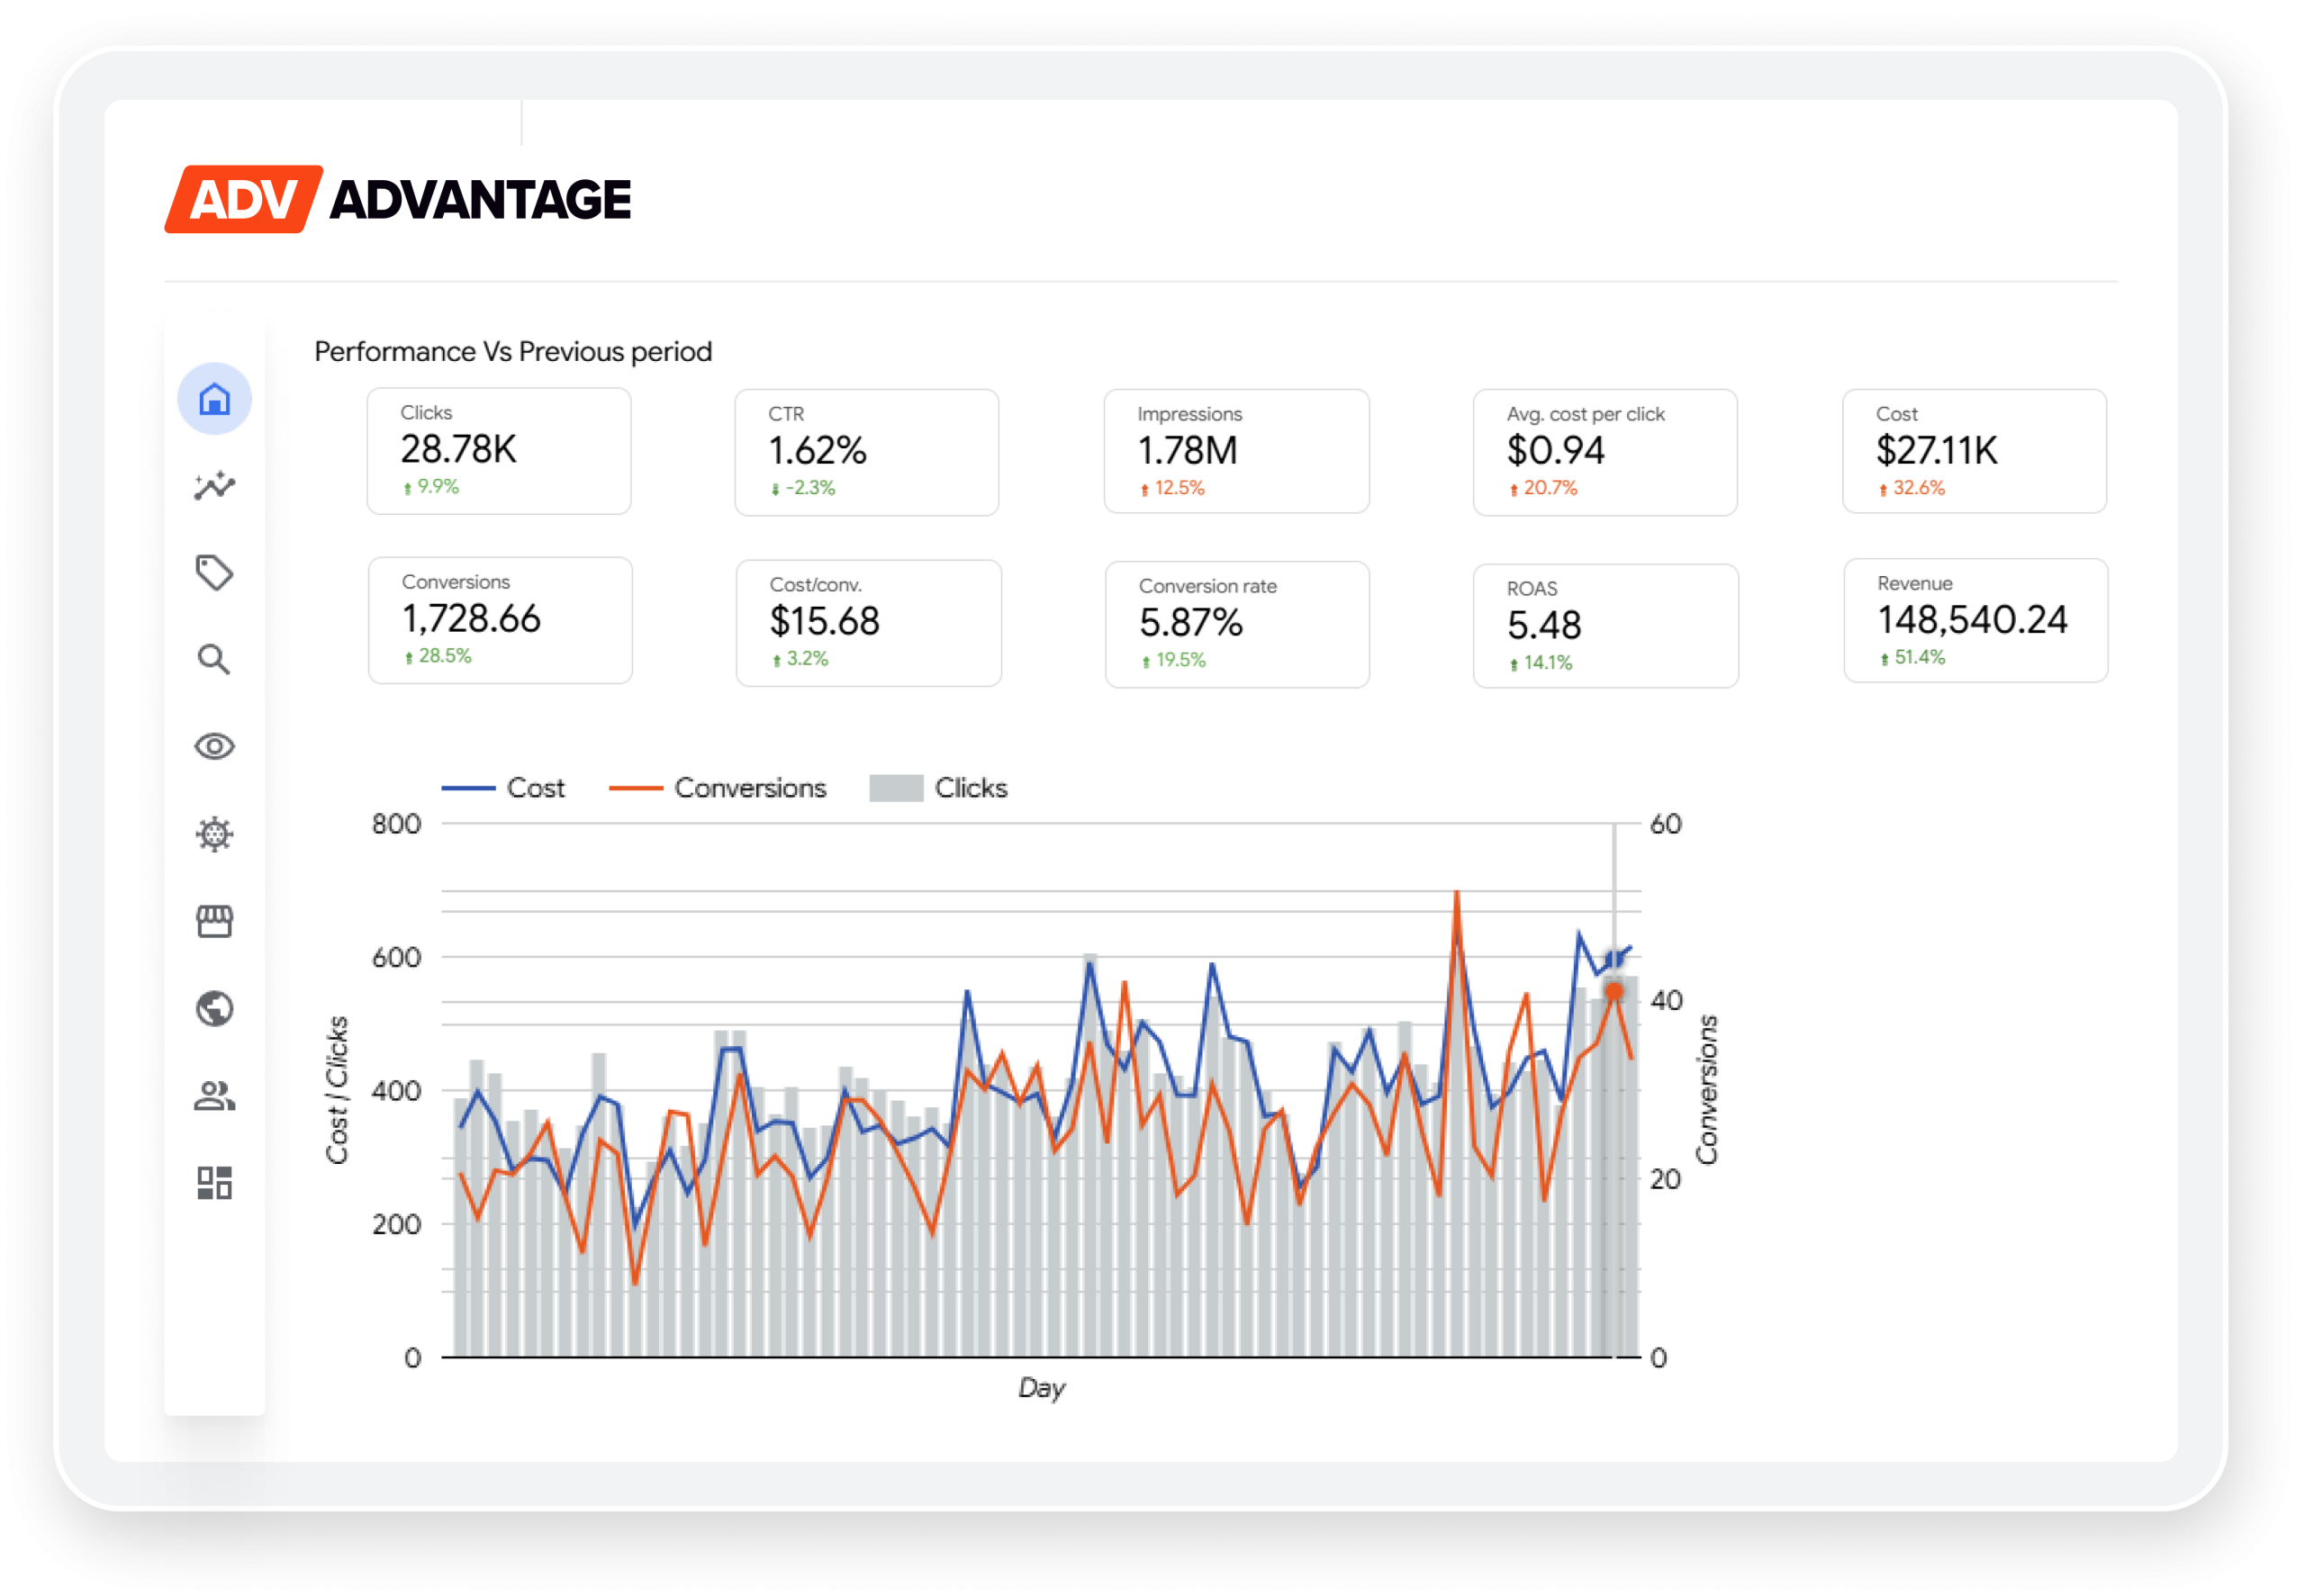This screenshot has height=1596, width=2305.
Task: Click the Avg. cost per click card
Action: 1605,452
